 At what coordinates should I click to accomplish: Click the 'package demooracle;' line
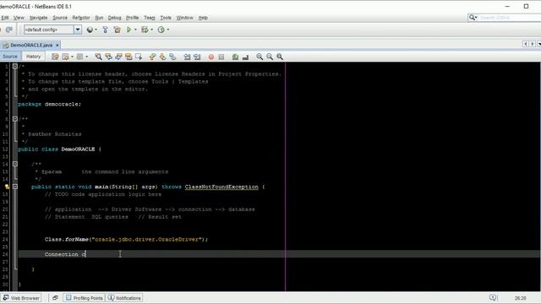(x=49, y=104)
